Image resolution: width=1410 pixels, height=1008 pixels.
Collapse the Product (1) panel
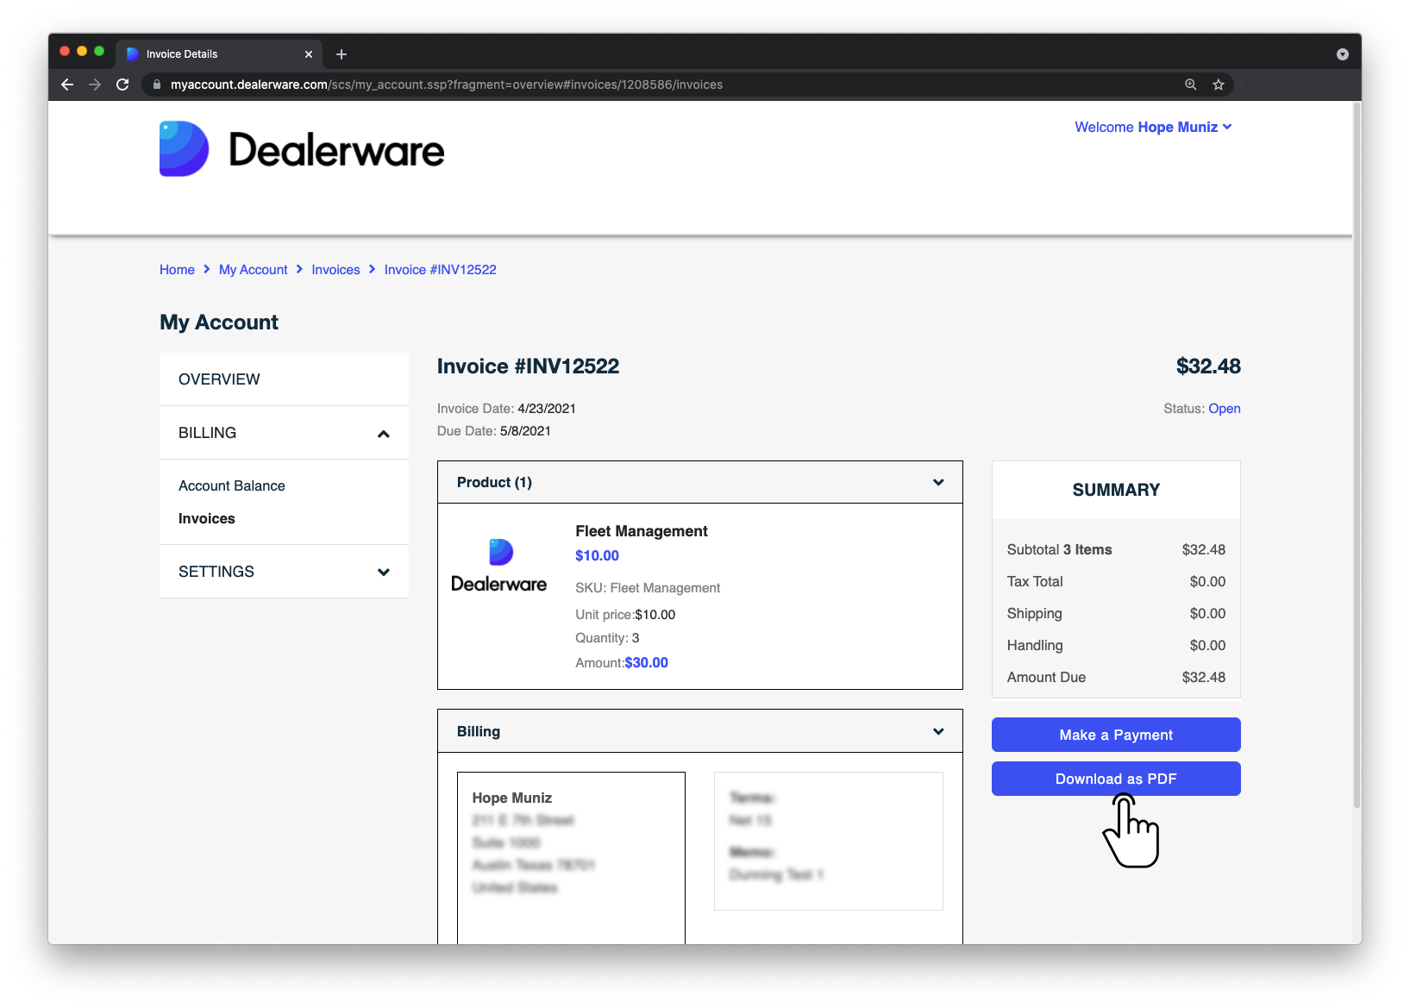click(x=937, y=482)
